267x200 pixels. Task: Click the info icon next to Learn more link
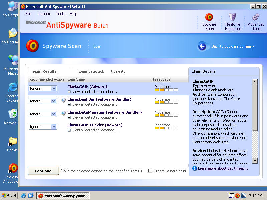pyautogui.click(x=195, y=168)
